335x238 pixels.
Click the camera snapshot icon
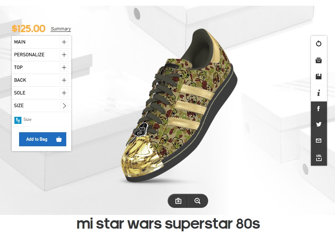[x=178, y=201]
